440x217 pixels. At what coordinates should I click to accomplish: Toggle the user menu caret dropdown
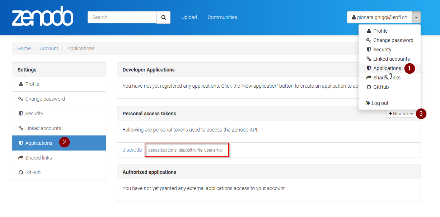pyautogui.click(x=416, y=17)
